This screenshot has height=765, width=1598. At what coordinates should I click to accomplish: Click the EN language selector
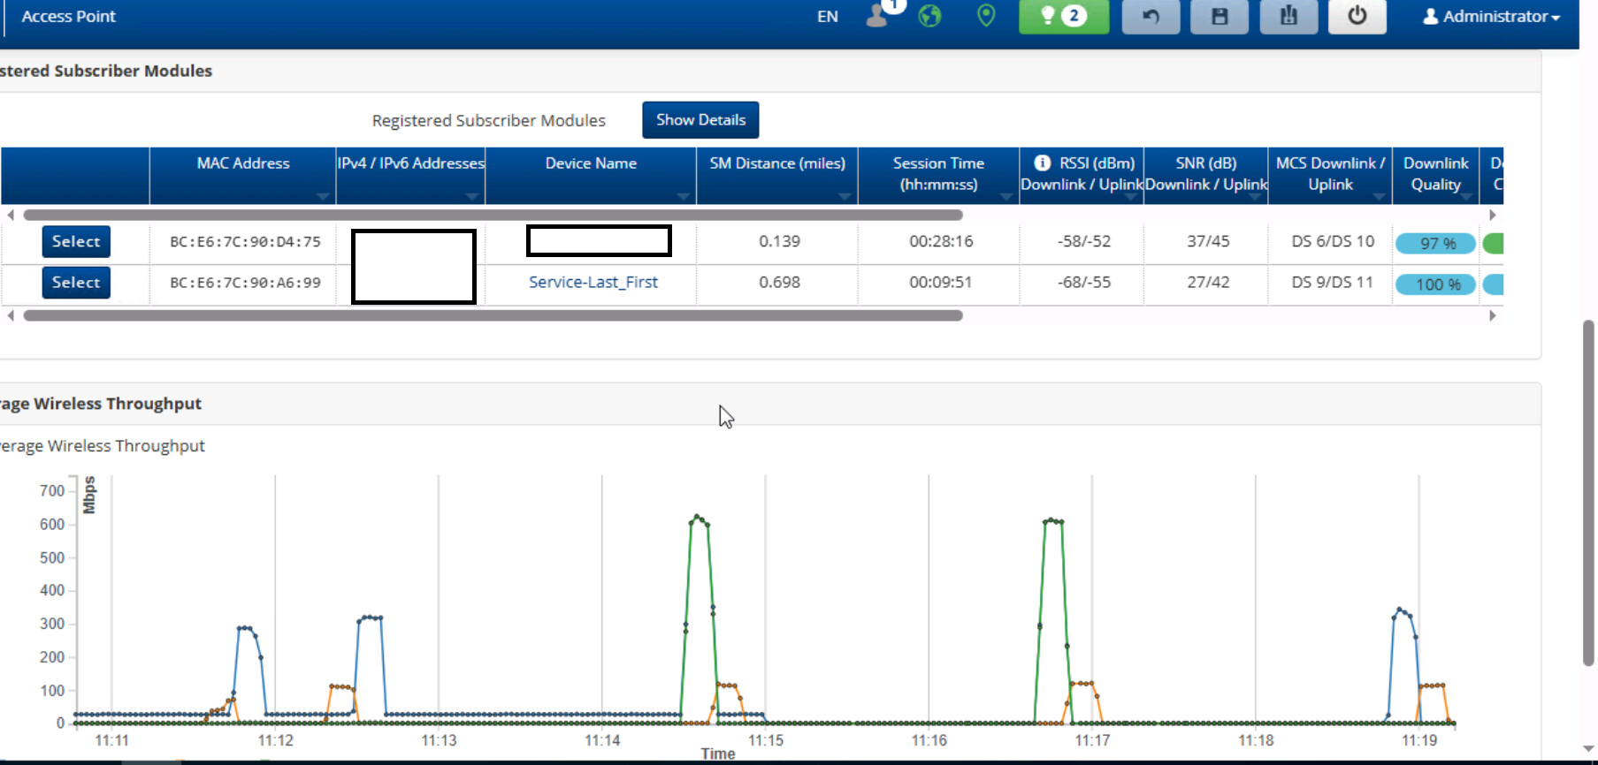[827, 17]
